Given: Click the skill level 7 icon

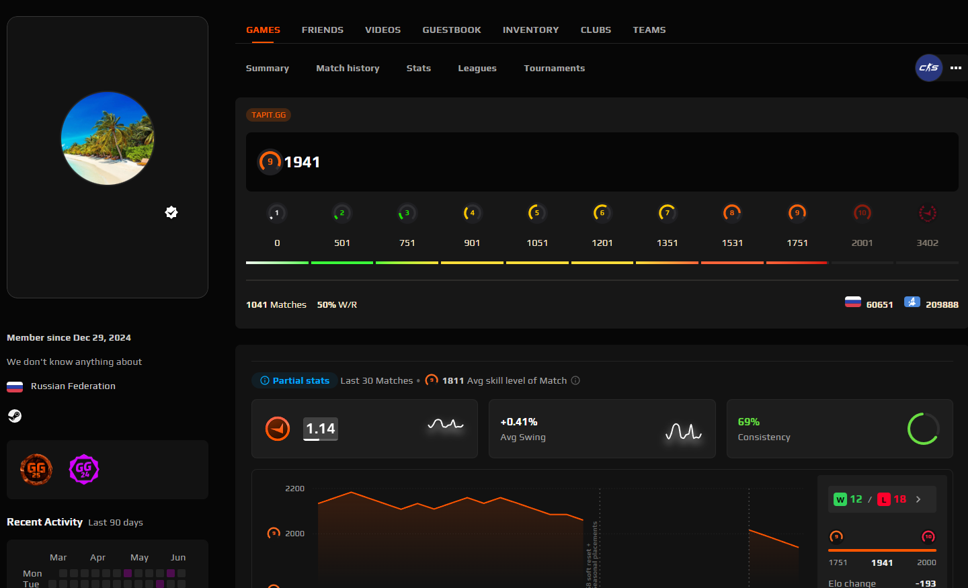Looking at the screenshot, I should [667, 213].
